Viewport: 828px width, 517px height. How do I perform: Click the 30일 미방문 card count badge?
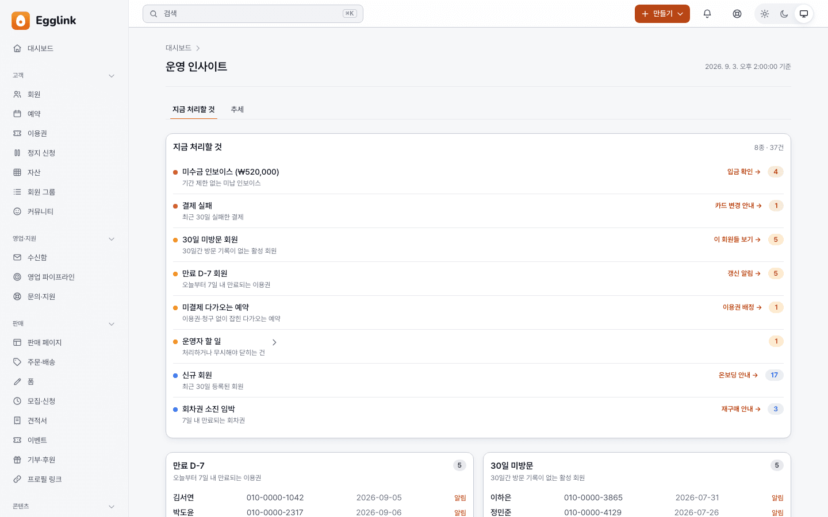tap(777, 465)
